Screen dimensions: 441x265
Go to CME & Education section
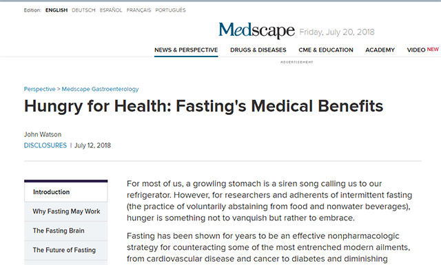tap(326, 50)
